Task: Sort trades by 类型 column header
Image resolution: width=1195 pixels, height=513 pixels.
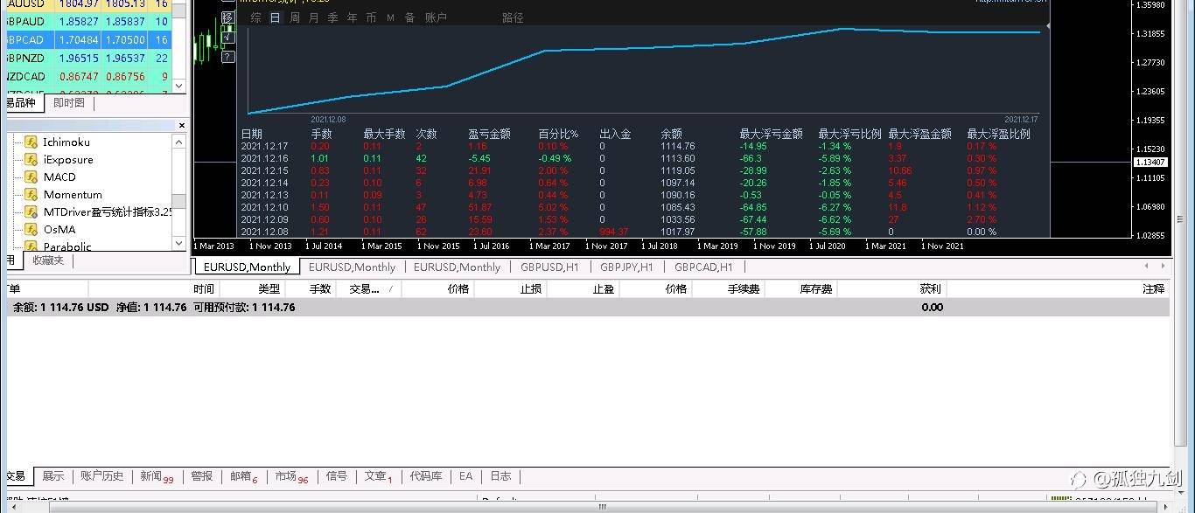Action: tap(269, 288)
